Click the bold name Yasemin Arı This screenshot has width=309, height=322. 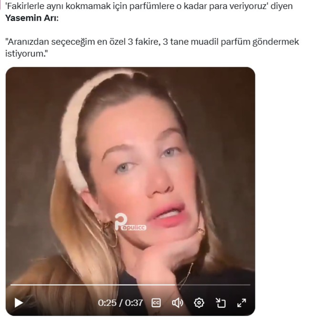tap(31, 18)
